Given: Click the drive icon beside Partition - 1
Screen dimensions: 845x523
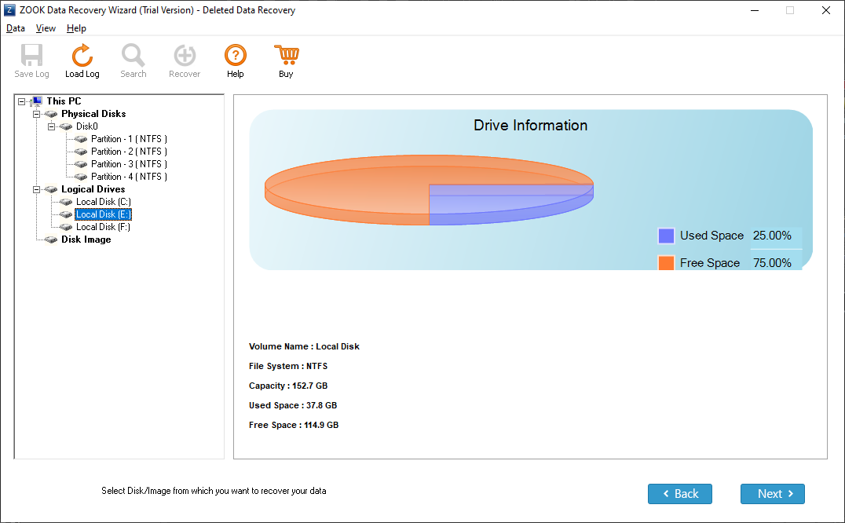Looking at the screenshot, I should [81, 139].
